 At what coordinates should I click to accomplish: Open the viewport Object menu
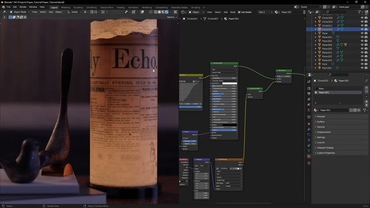[59, 12]
